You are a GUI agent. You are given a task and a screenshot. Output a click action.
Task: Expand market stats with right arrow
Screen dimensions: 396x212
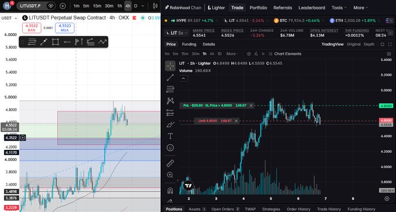point(390,33)
